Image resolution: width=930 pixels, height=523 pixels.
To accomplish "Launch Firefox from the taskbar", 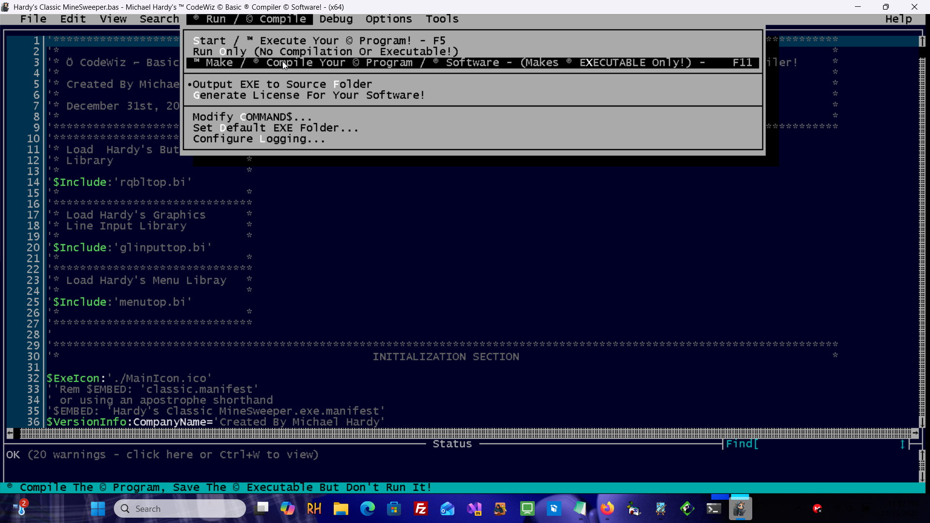I will [x=607, y=508].
